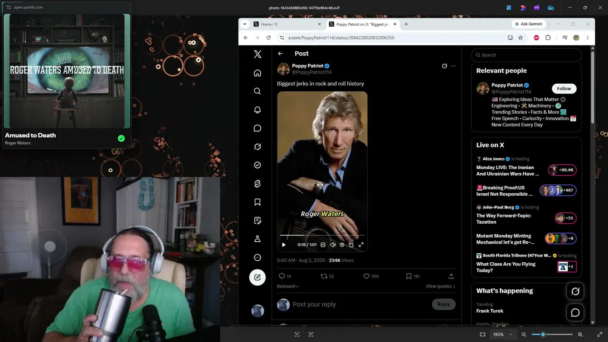Viewport: 608px width, 342px height.
Task: Toggle closed captions on the video
Action: pos(323,245)
